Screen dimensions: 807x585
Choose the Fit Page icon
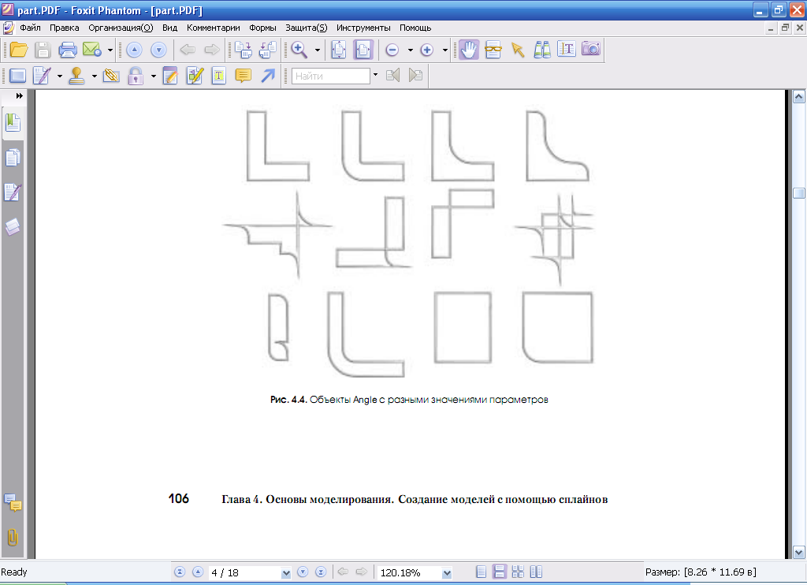coord(339,50)
